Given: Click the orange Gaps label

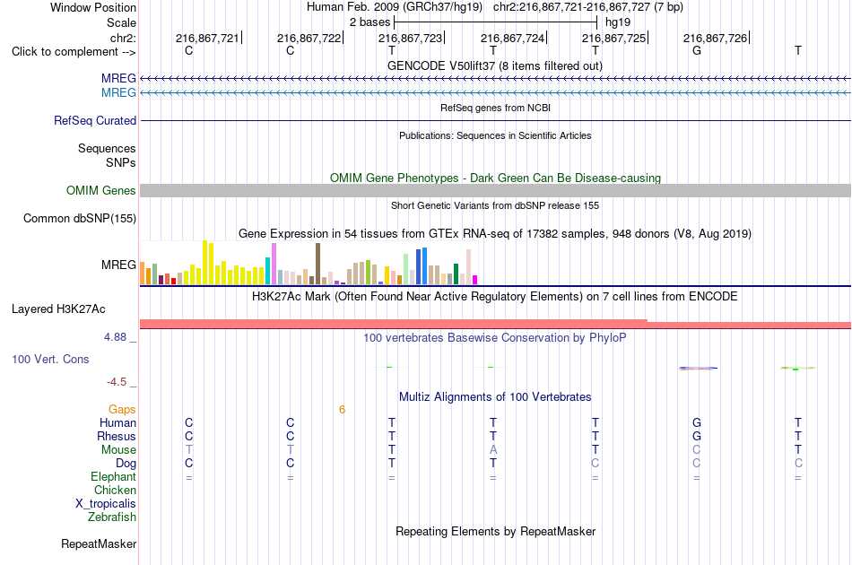Looking at the screenshot, I should pyautogui.click(x=122, y=409).
